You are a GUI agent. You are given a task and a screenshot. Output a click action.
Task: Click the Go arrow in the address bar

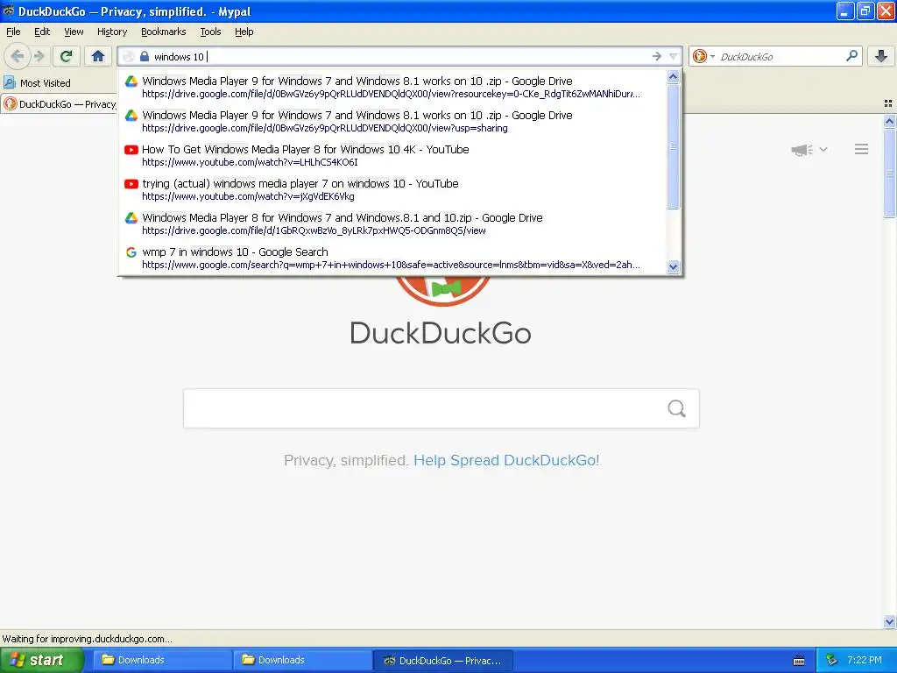pyautogui.click(x=657, y=56)
